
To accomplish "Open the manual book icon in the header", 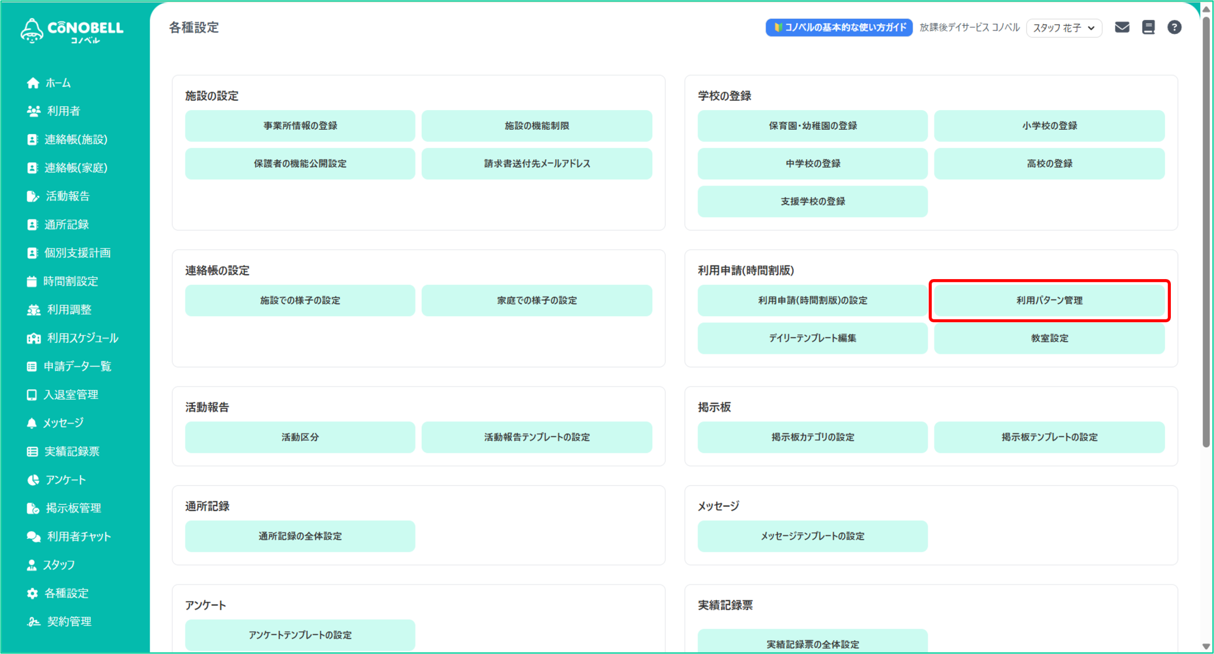I will pyautogui.click(x=1148, y=27).
